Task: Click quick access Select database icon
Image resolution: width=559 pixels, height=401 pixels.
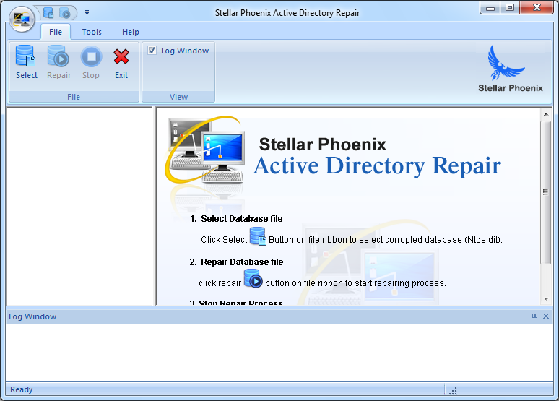Action: pos(48,13)
